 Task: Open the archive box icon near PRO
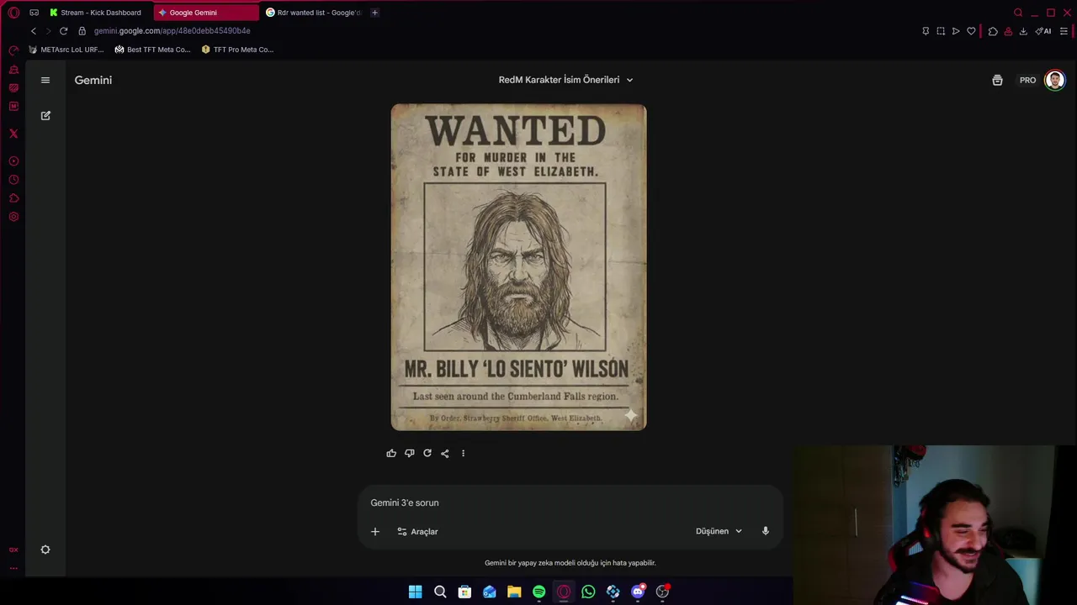(x=997, y=80)
